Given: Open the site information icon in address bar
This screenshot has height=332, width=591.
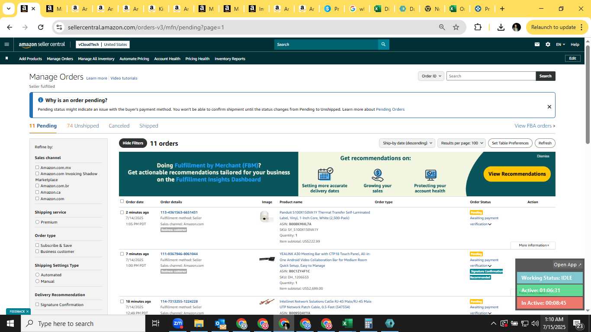Looking at the screenshot, I should pyautogui.click(x=59, y=27).
